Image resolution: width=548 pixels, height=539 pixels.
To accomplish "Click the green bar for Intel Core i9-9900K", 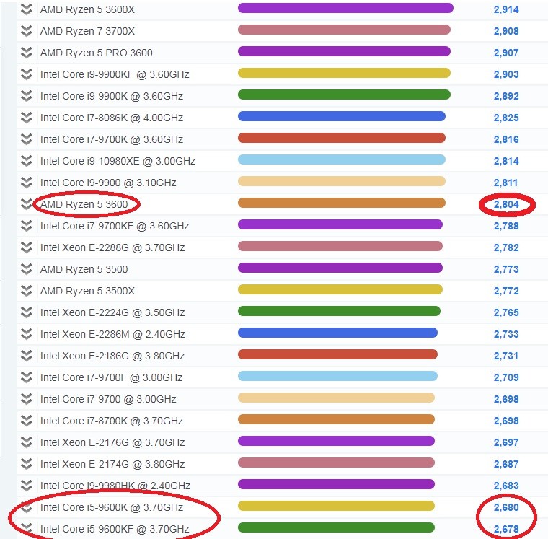I will pos(344,95).
